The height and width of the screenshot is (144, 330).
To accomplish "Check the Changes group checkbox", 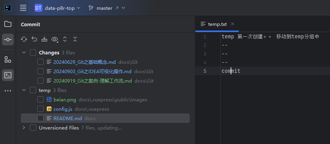I will (x=33, y=52).
